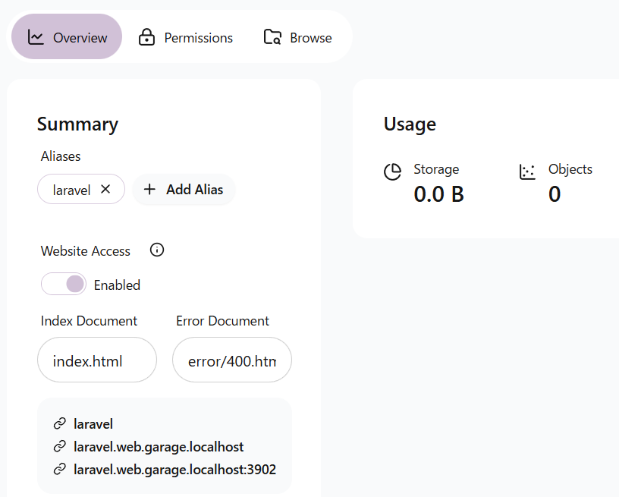Viewport: 619px width, 497px height.
Task: Click the Add Alias button
Action: (x=184, y=190)
